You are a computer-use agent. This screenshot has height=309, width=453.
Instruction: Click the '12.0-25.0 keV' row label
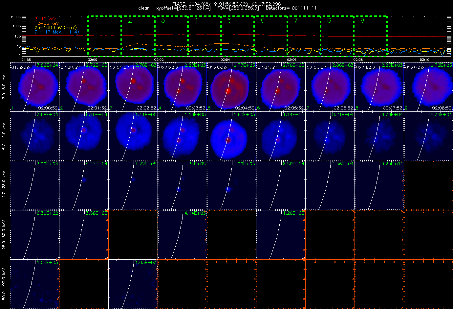[x=4, y=185]
